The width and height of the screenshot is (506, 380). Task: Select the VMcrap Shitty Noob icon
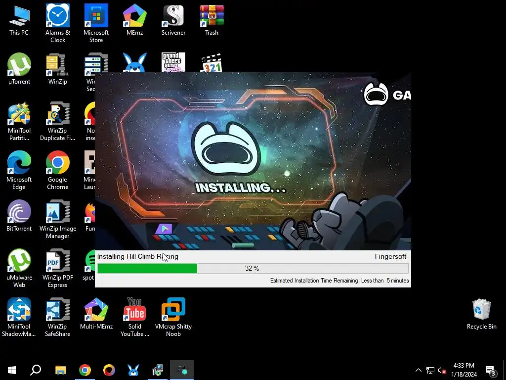[173, 317]
